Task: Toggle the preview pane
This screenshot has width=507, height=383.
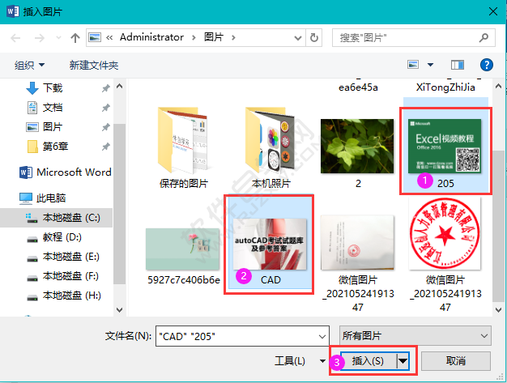Action: click(x=458, y=65)
